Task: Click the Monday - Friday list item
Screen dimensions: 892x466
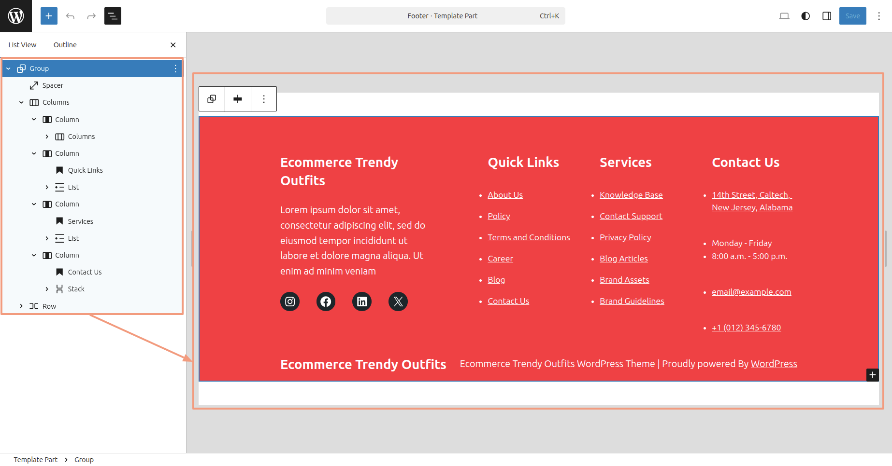Action: point(742,243)
